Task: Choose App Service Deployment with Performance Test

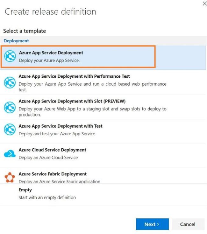Action: pyautogui.click(x=74, y=76)
